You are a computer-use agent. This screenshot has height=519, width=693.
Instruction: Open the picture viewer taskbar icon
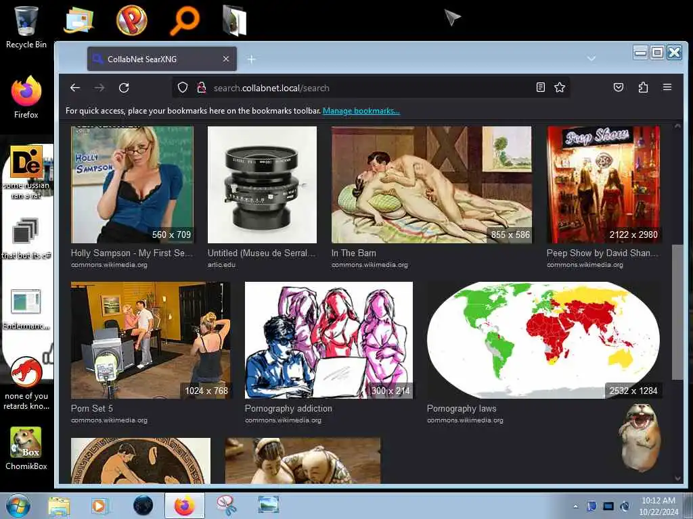tap(268, 505)
